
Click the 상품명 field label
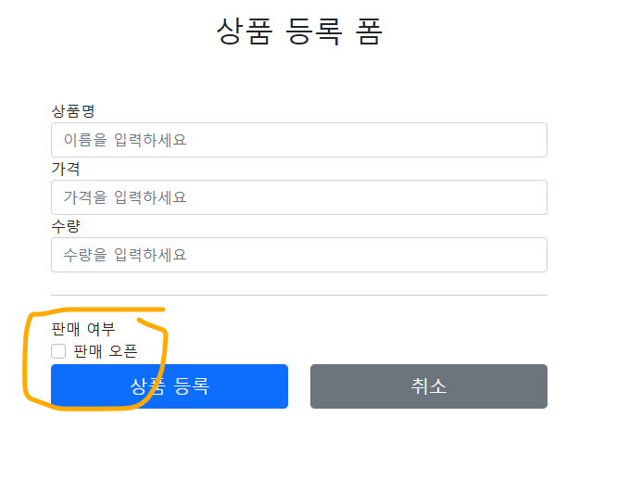coord(73,111)
